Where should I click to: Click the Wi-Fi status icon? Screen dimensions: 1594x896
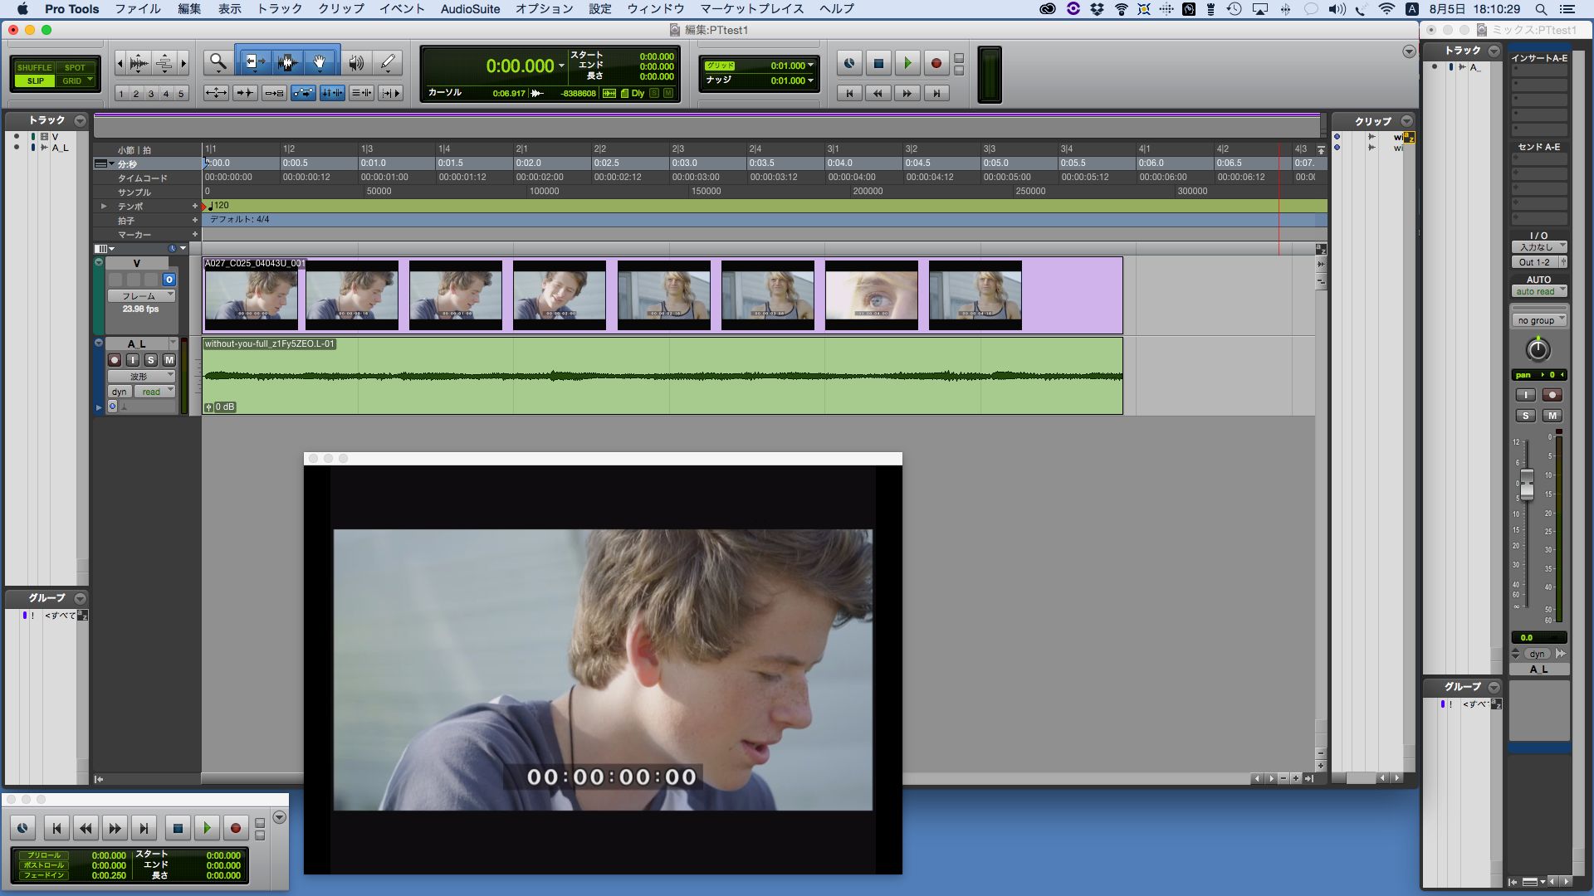[x=1386, y=9]
